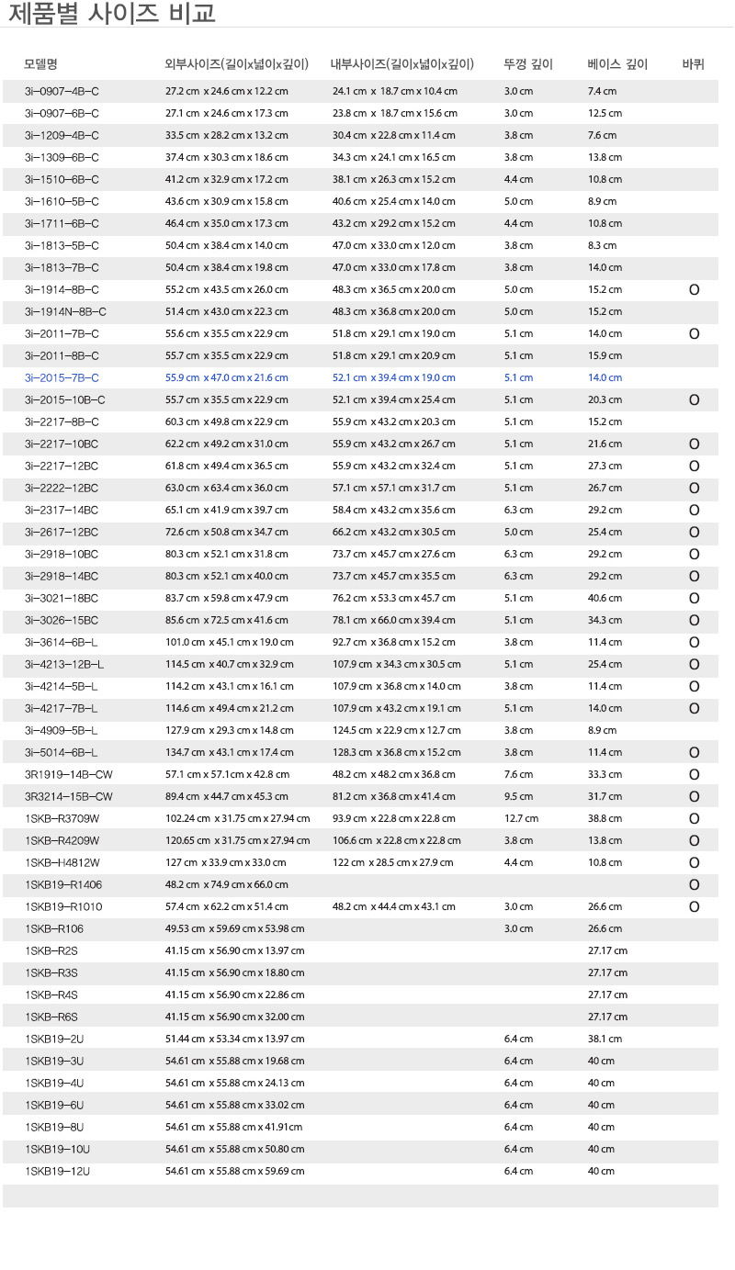Click the wheel O mark for 3i-2015-10B-C
735x1270 pixels.
[694, 399]
